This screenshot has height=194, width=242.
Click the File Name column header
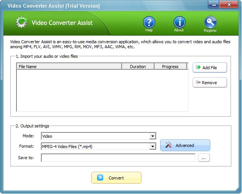click(x=69, y=67)
